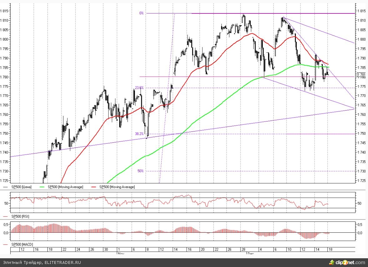Screen dimensions: 368x267
Task: Click the 0% Fibonacci level label
Action: pyautogui.click(x=141, y=13)
